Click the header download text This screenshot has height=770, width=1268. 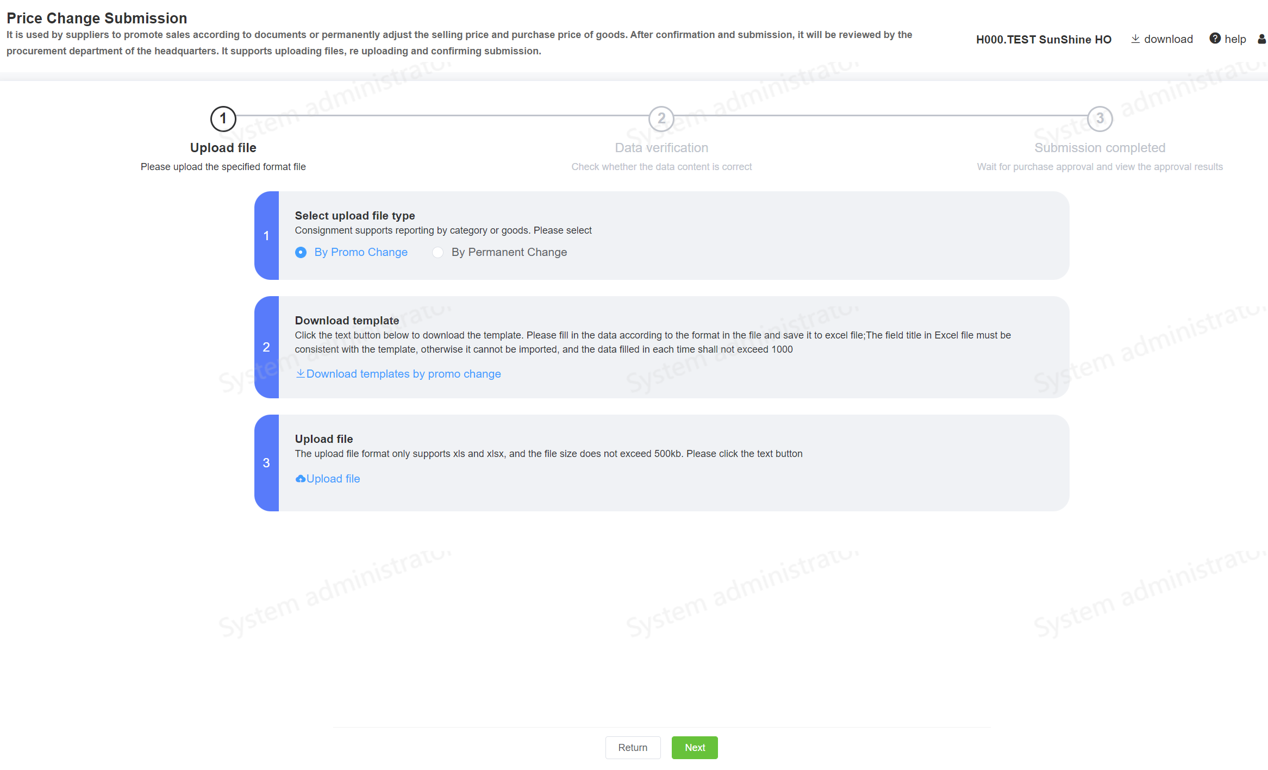[1168, 39]
